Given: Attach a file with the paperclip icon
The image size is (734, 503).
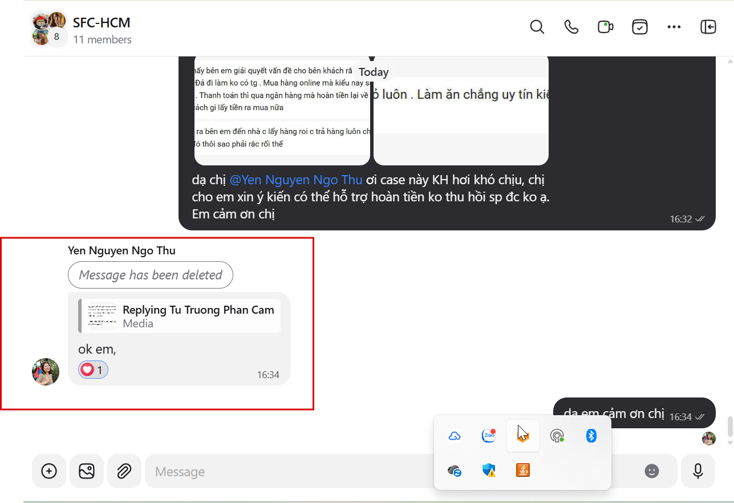Looking at the screenshot, I should (x=124, y=471).
